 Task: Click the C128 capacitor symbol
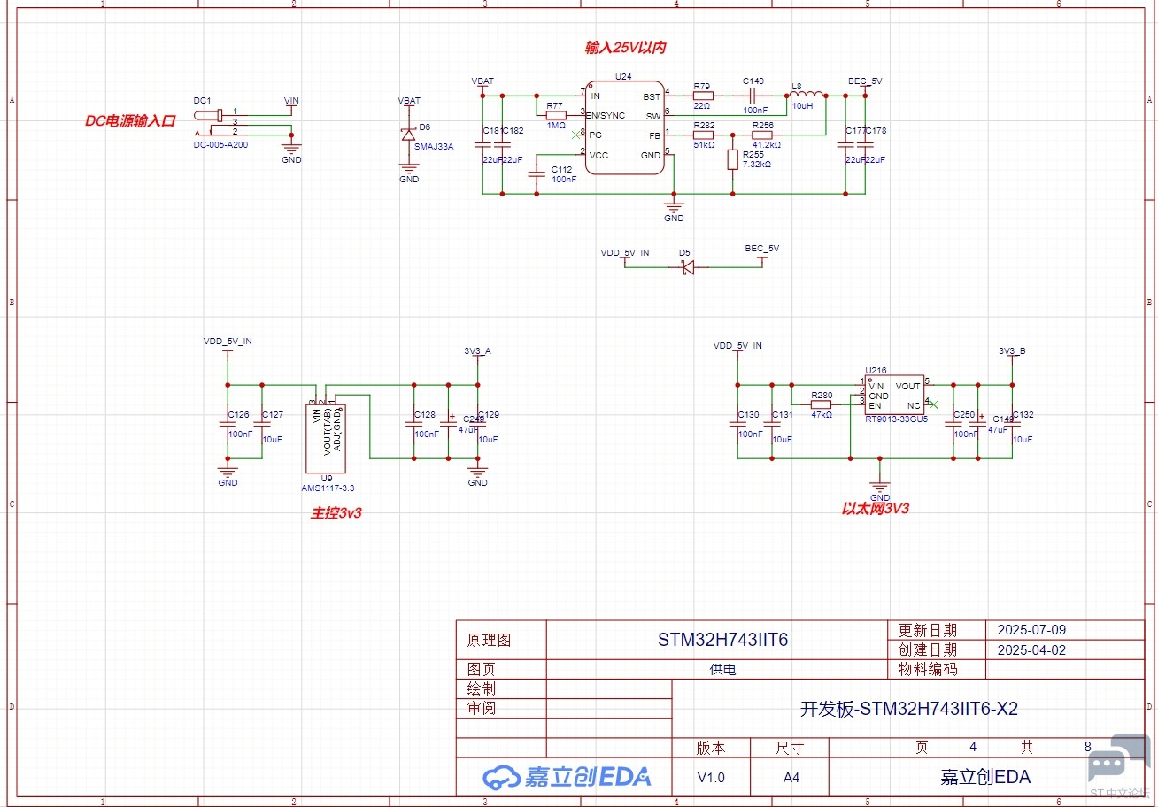[x=413, y=425]
